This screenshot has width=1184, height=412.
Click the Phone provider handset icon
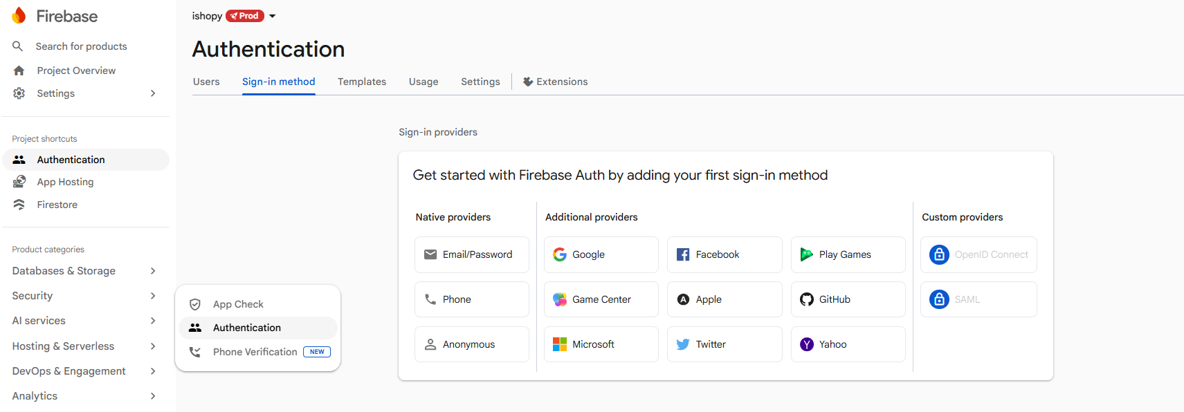pos(430,299)
